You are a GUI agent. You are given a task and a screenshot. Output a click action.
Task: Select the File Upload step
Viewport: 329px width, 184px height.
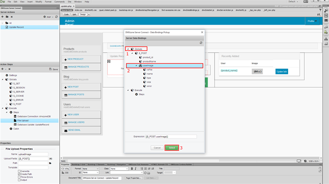(23, 120)
